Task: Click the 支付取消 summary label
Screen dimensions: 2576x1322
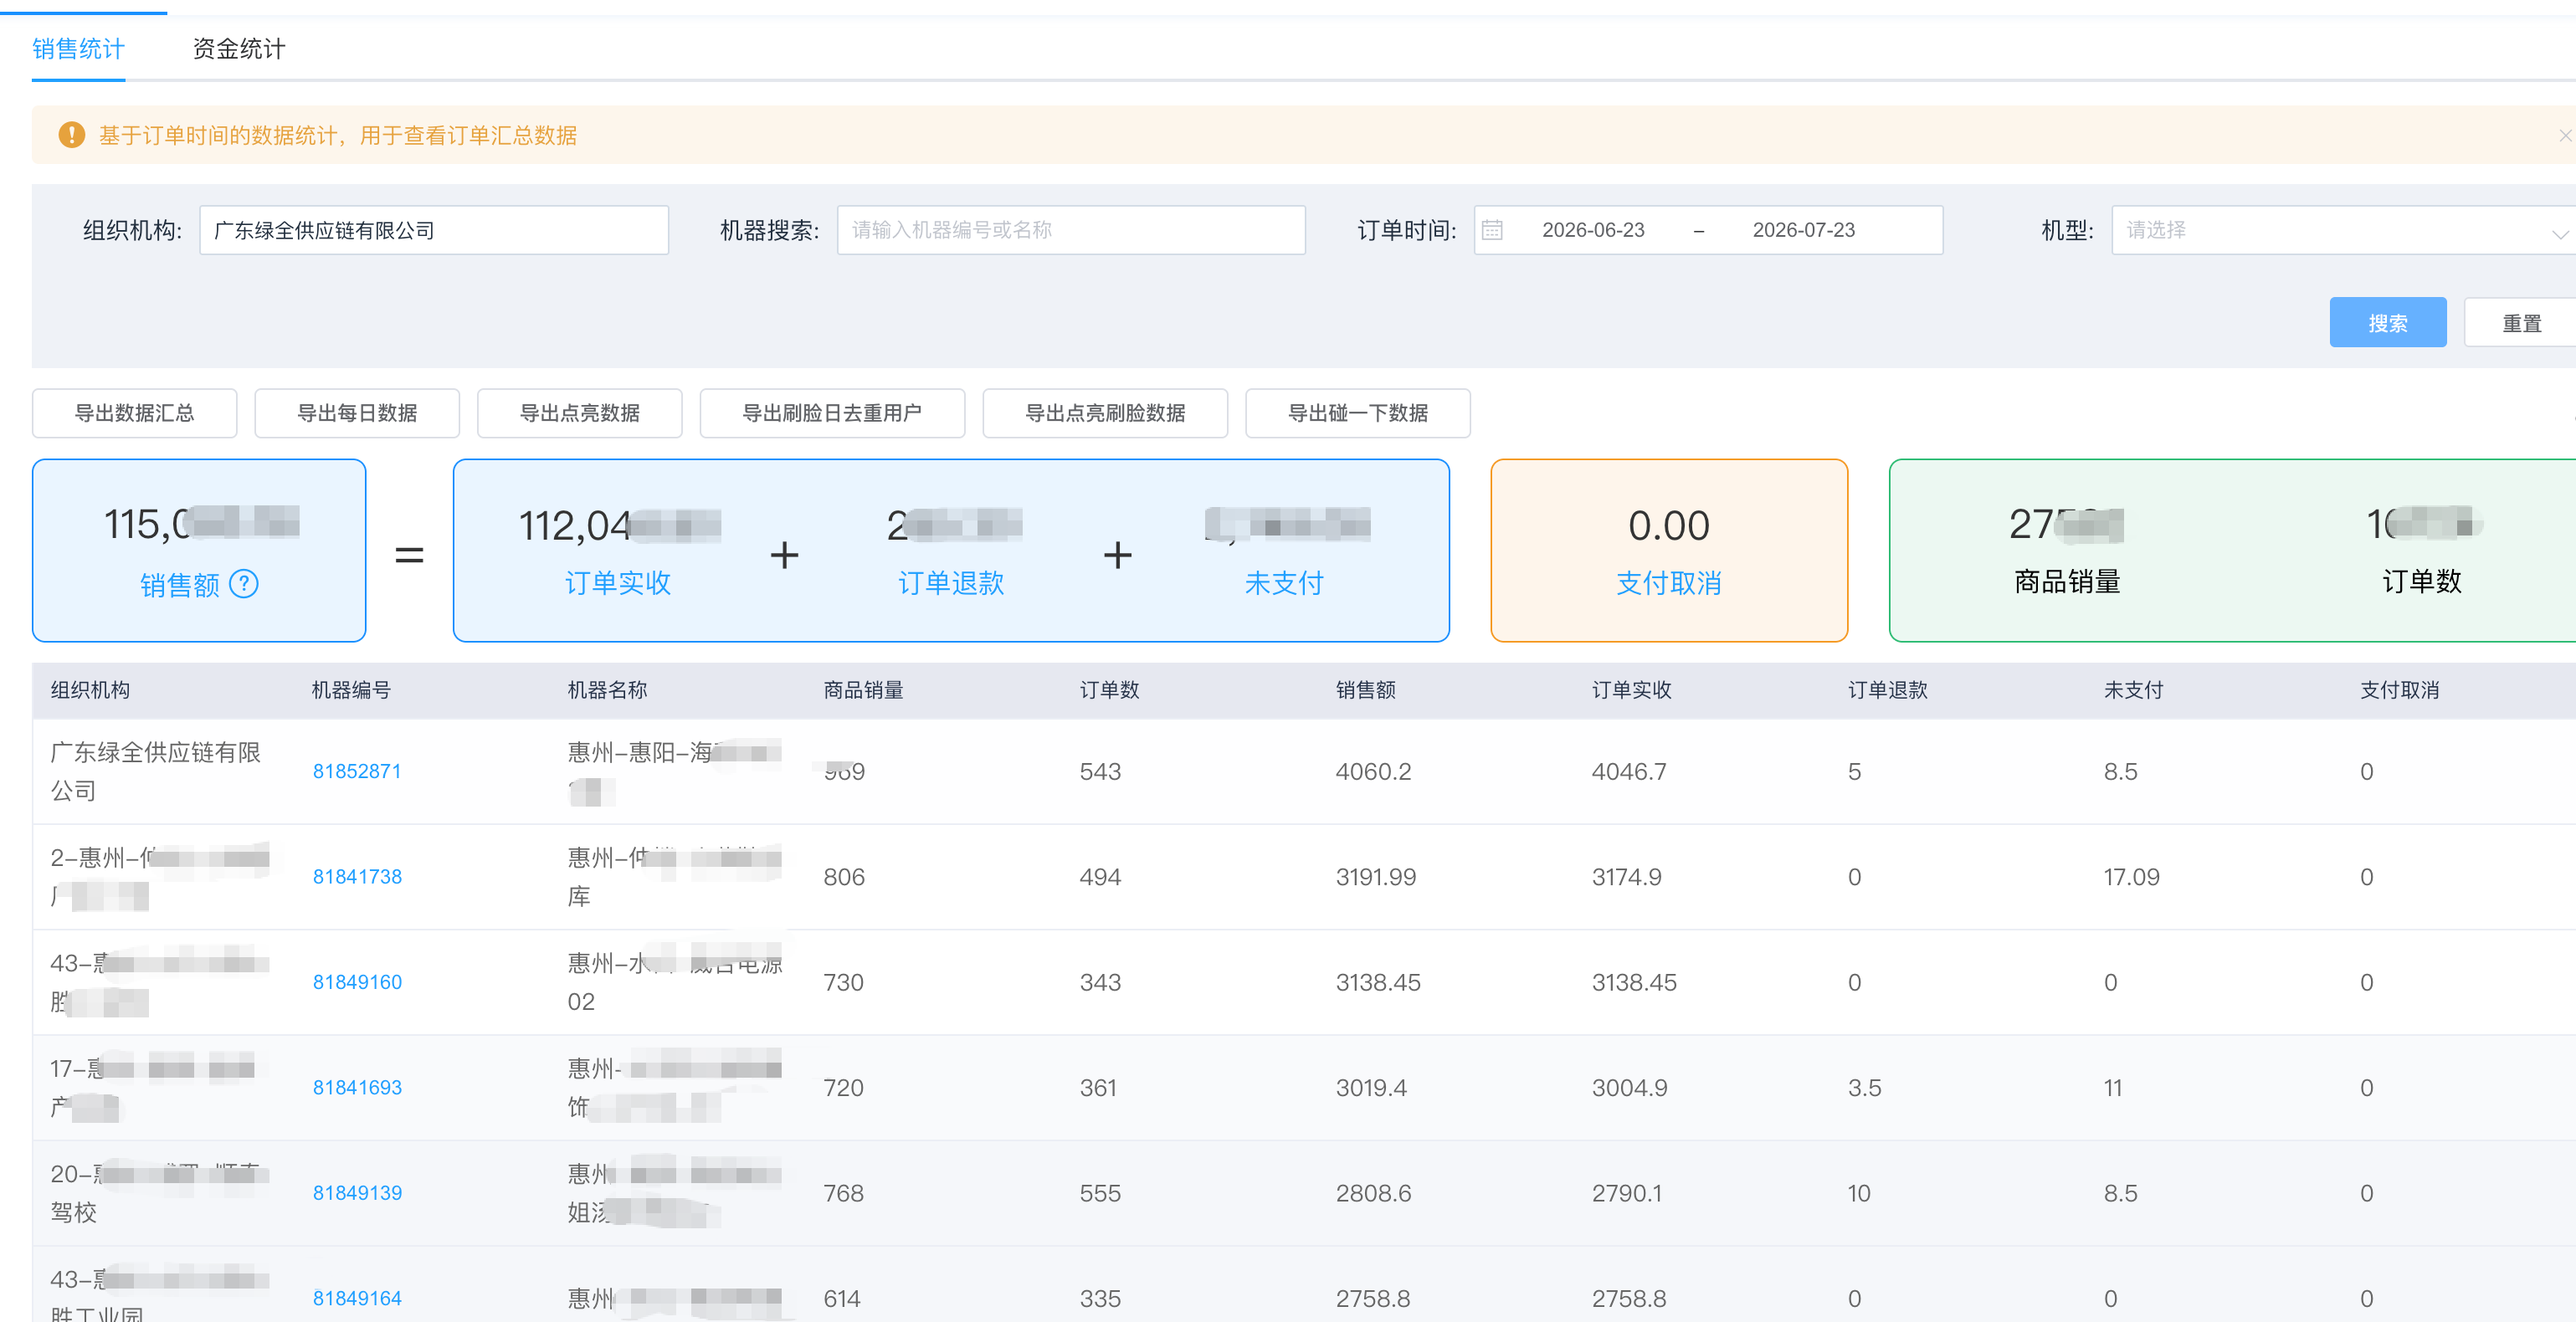Action: 1669,583
